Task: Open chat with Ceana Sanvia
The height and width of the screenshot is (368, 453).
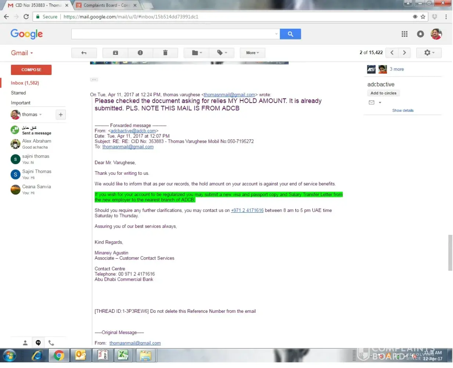Action: [37, 189]
